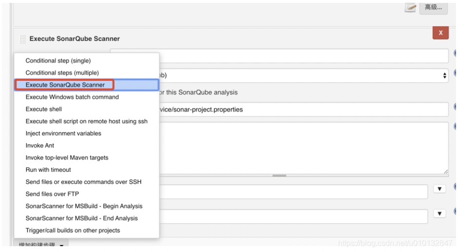Select Execute shell build step
This screenshot has height=252, width=457.
(x=87, y=109)
